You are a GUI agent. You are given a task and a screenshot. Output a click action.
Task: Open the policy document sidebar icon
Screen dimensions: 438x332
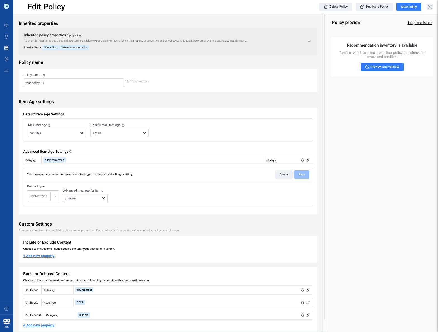tap(6, 48)
